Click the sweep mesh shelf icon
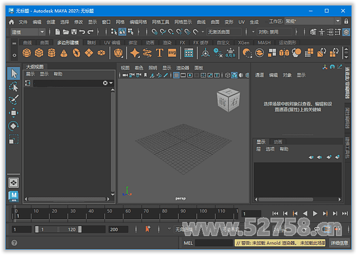The image size is (357, 255). 147,53
